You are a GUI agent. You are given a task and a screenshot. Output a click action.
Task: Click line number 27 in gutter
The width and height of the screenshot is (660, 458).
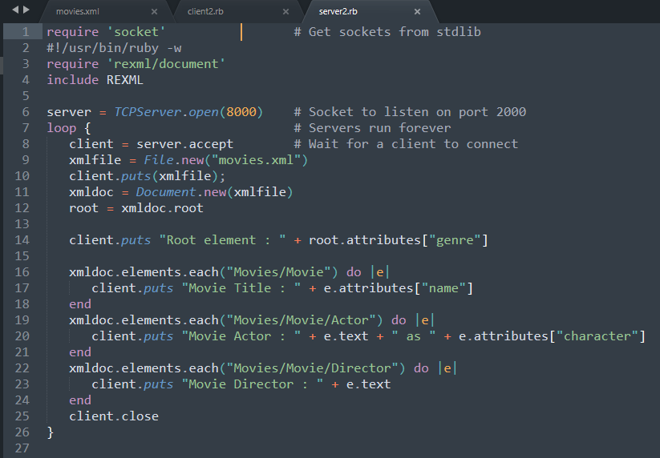coord(22,448)
